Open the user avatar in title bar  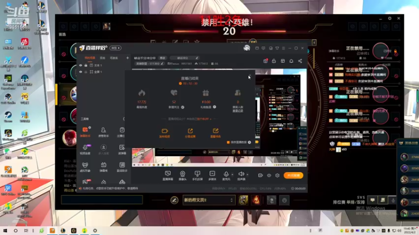247,48
